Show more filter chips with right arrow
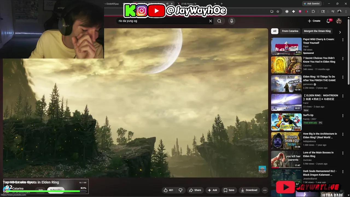The width and height of the screenshot is (350, 197). (x=340, y=32)
